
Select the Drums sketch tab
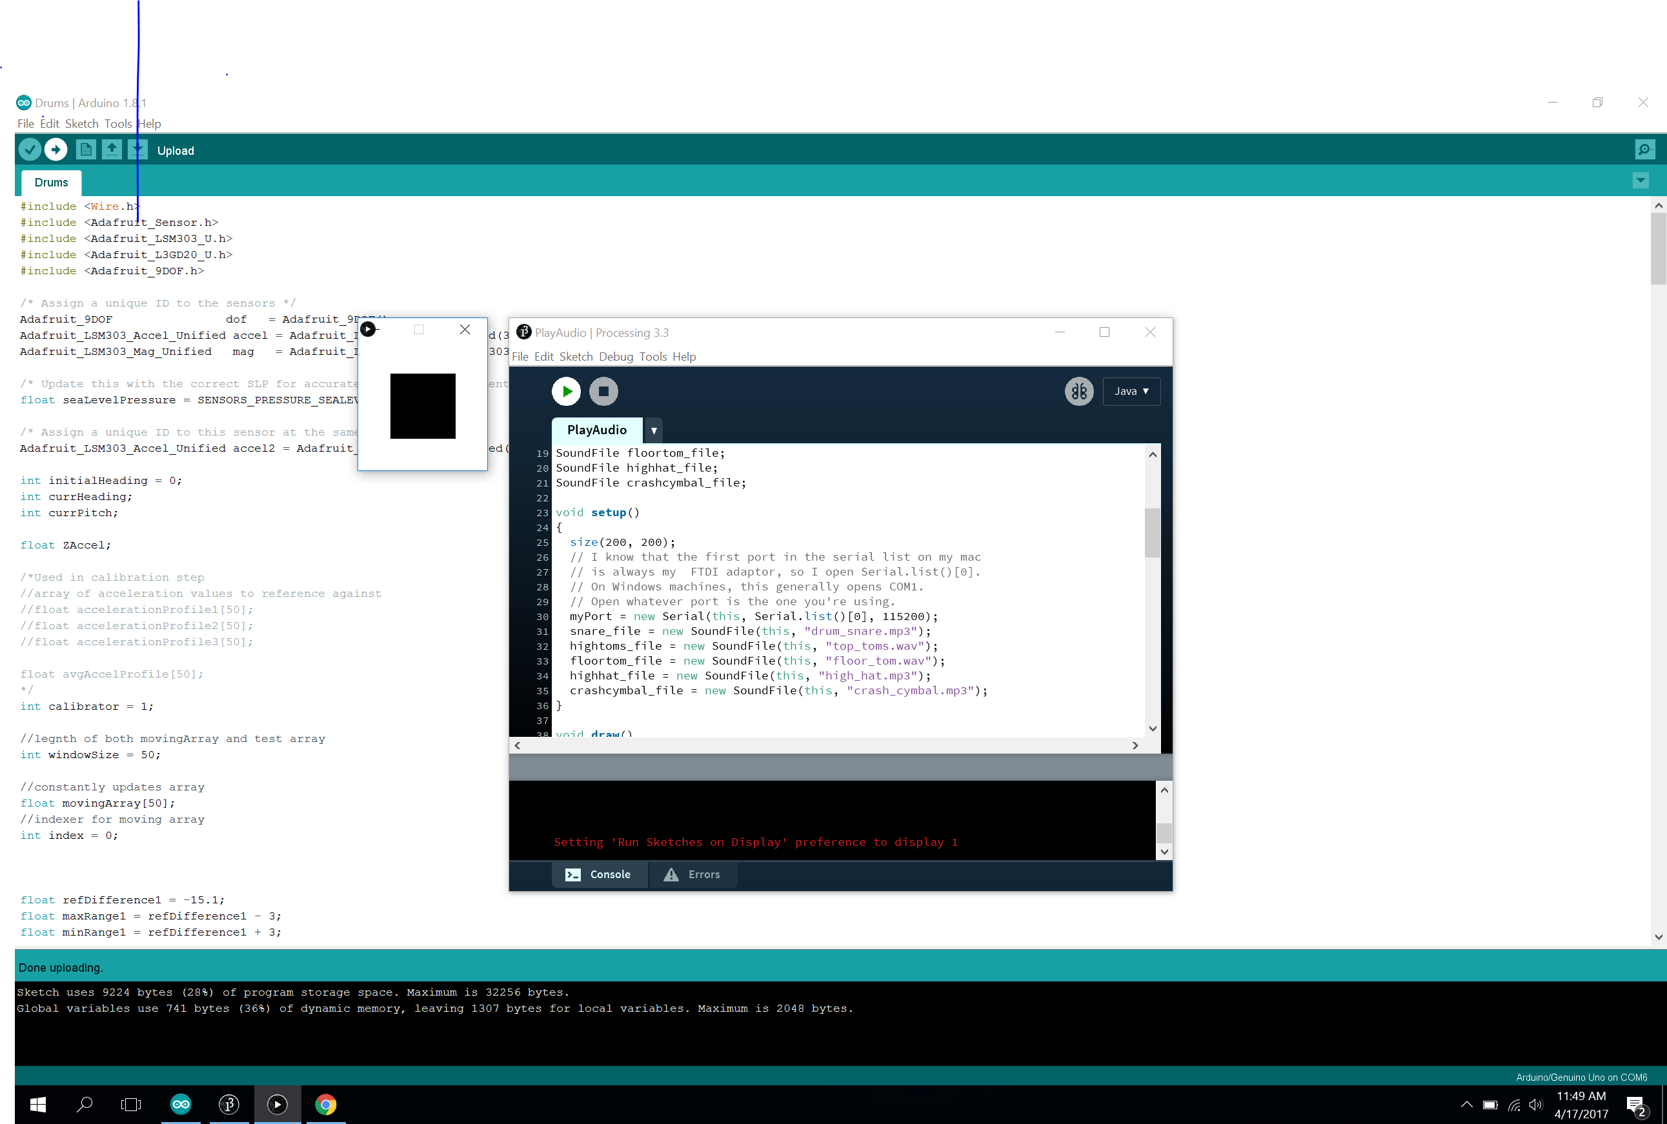51,183
